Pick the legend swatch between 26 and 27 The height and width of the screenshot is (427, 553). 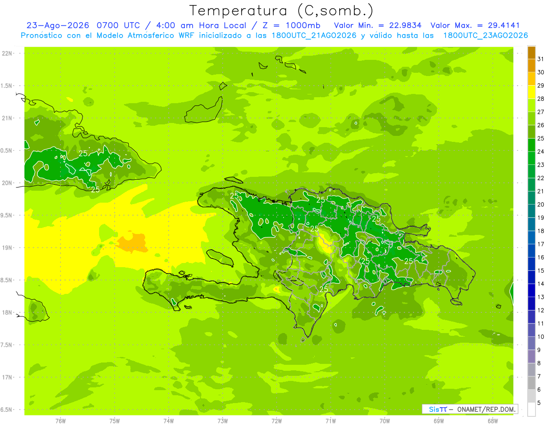click(531, 118)
